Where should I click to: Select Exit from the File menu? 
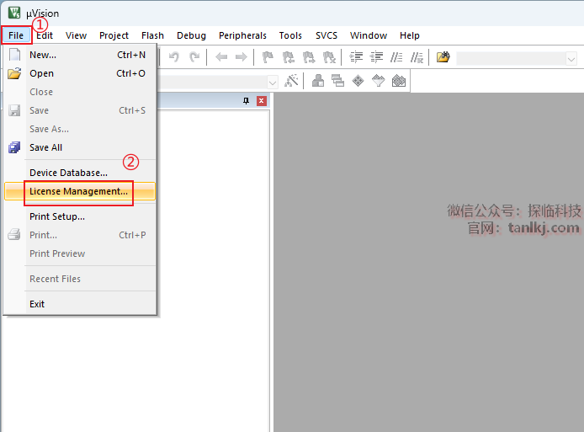(37, 304)
